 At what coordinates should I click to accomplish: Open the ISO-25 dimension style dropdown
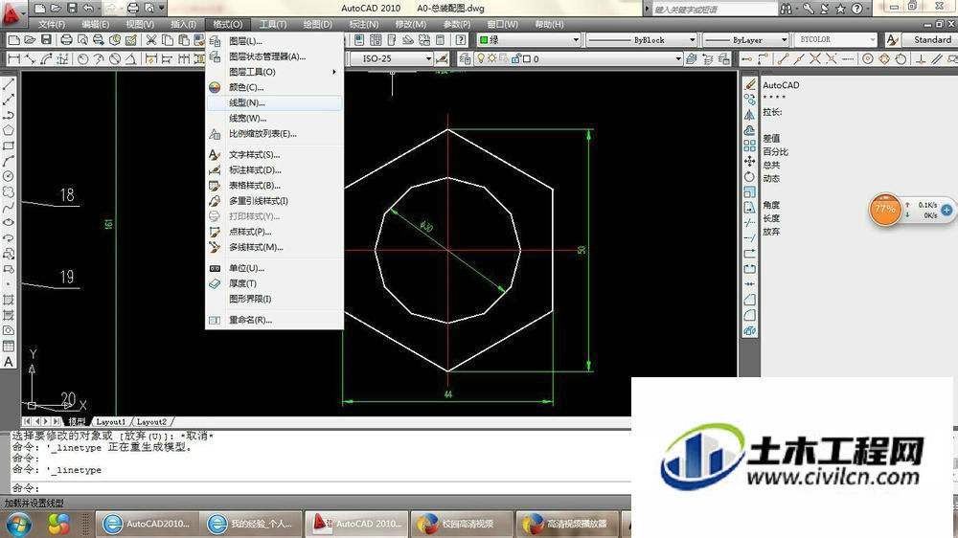[391, 58]
